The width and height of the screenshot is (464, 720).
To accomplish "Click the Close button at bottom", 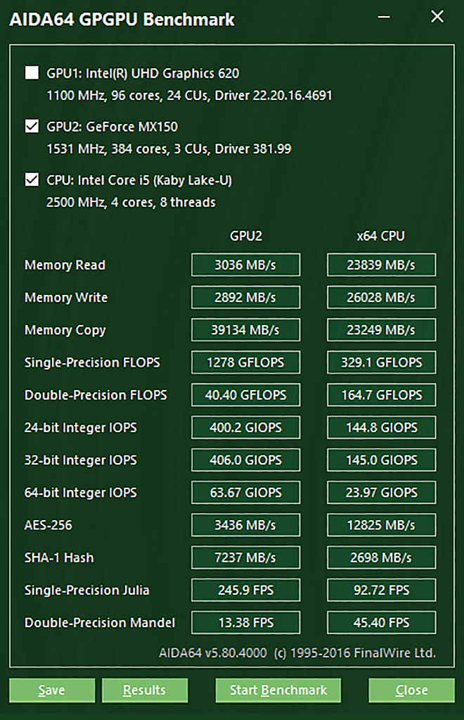I will pyautogui.click(x=411, y=690).
